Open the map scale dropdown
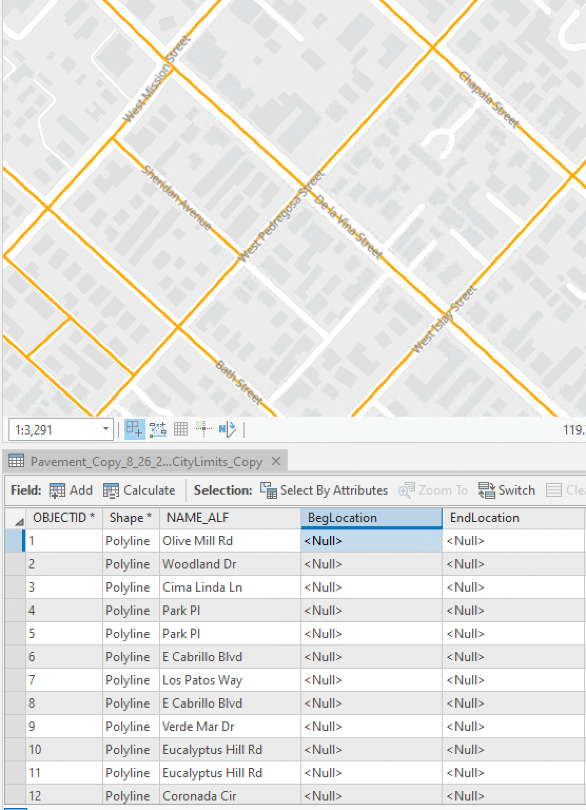Image resolution: width=586 pixels, height=810 pixels. pos(105,429)
